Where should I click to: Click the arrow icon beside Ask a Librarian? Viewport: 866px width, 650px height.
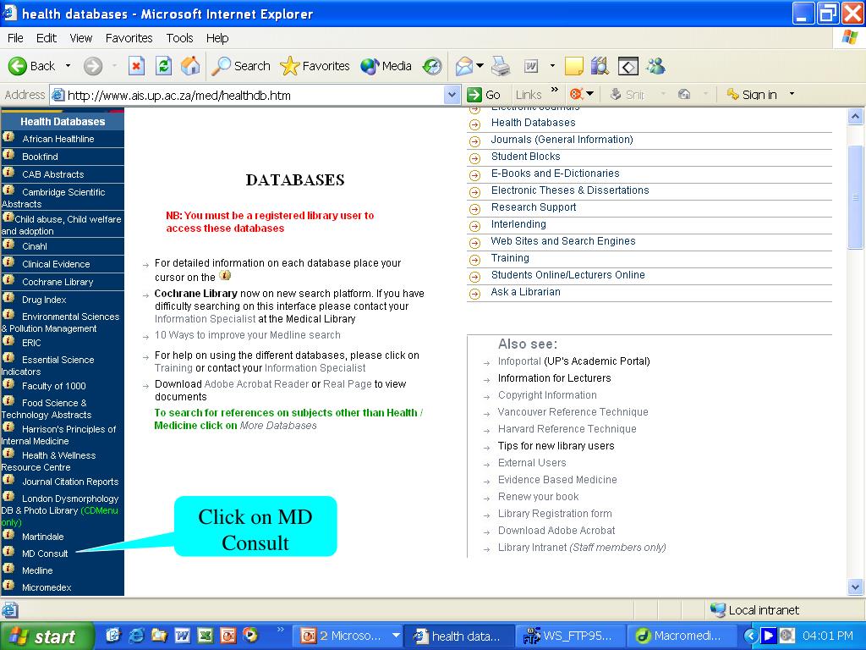pos(474,294)
